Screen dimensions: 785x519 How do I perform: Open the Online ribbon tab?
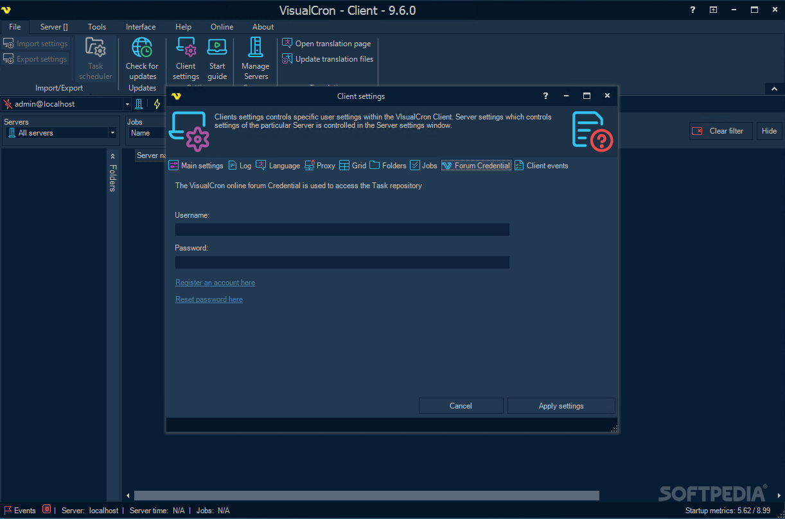[222, 27]
